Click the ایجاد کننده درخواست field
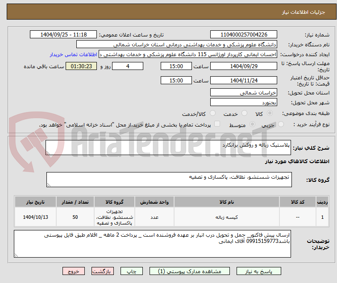 point(188,54)
